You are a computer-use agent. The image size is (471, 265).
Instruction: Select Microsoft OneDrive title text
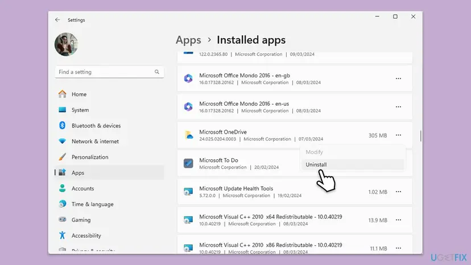tap(223, 132)
